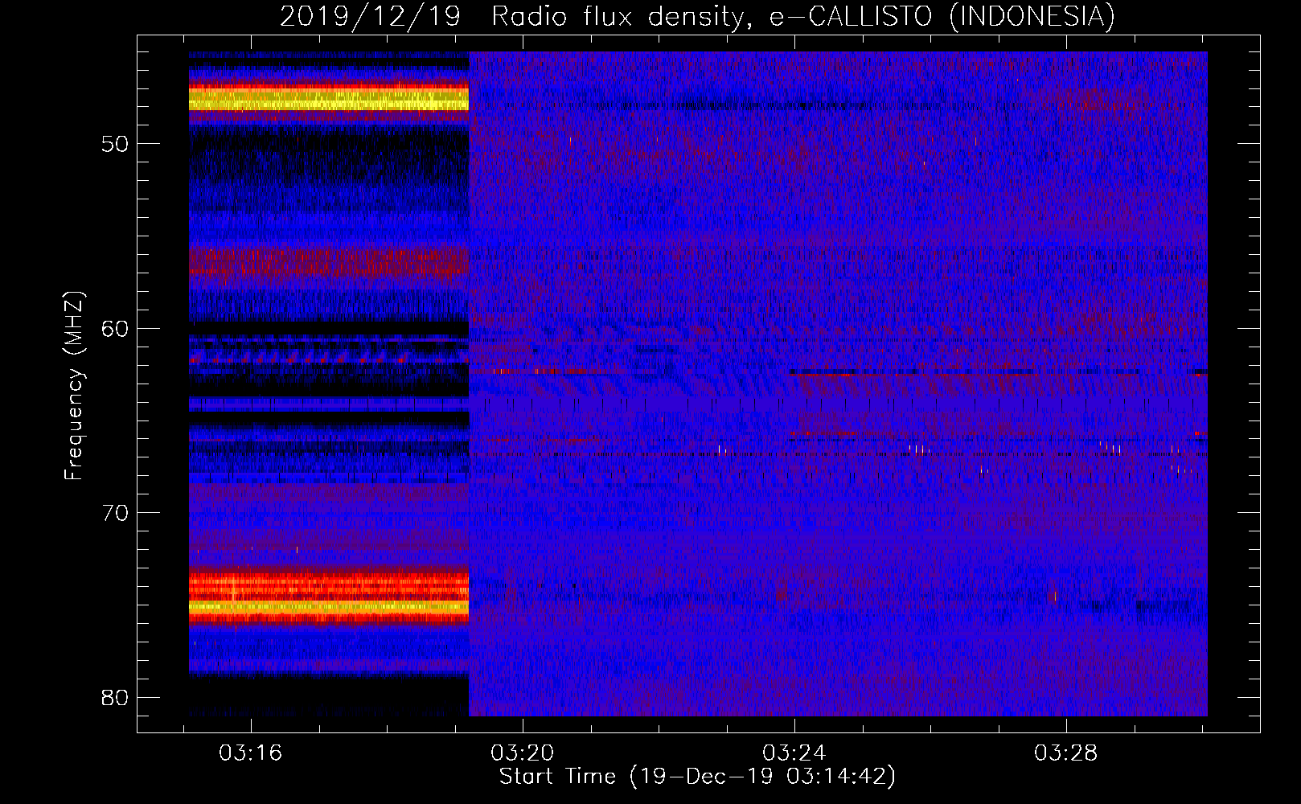Click the red-yellow emission band near 75 MHz

coord(329,598)
